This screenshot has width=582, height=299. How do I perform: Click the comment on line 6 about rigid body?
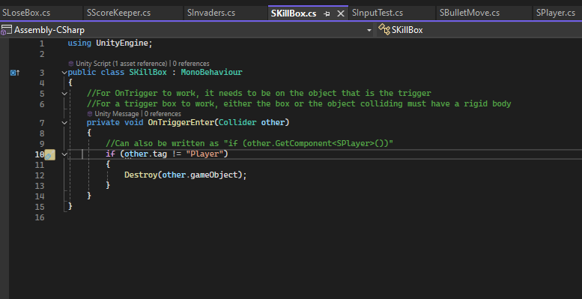[x=299, y=103]
